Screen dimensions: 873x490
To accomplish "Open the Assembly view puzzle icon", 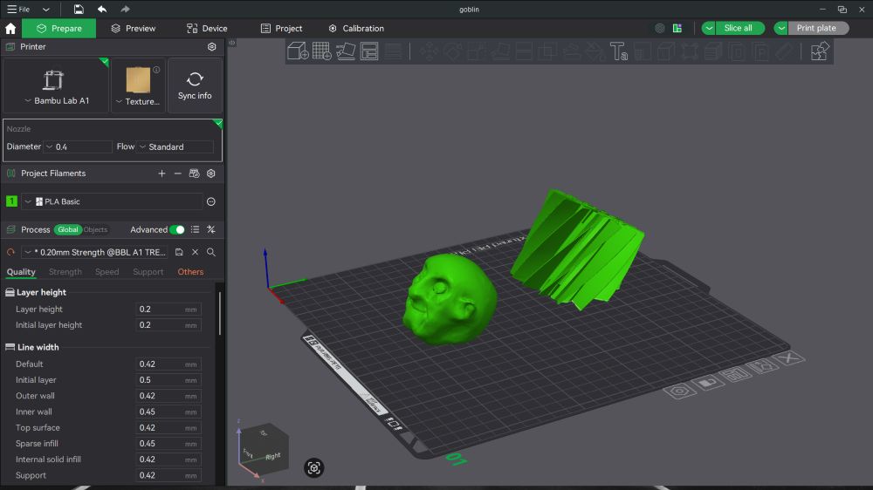I will pyautogui.click(x=820, y=51).
